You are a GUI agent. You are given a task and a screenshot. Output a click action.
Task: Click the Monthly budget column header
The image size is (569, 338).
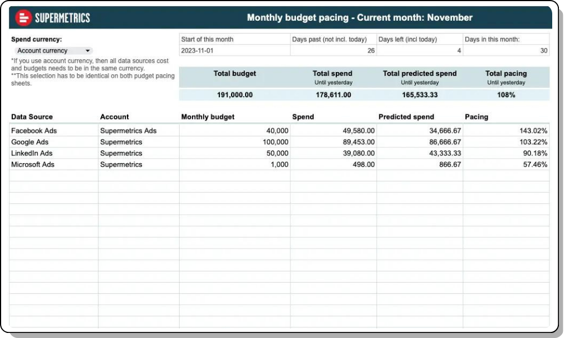coord(208,117)
